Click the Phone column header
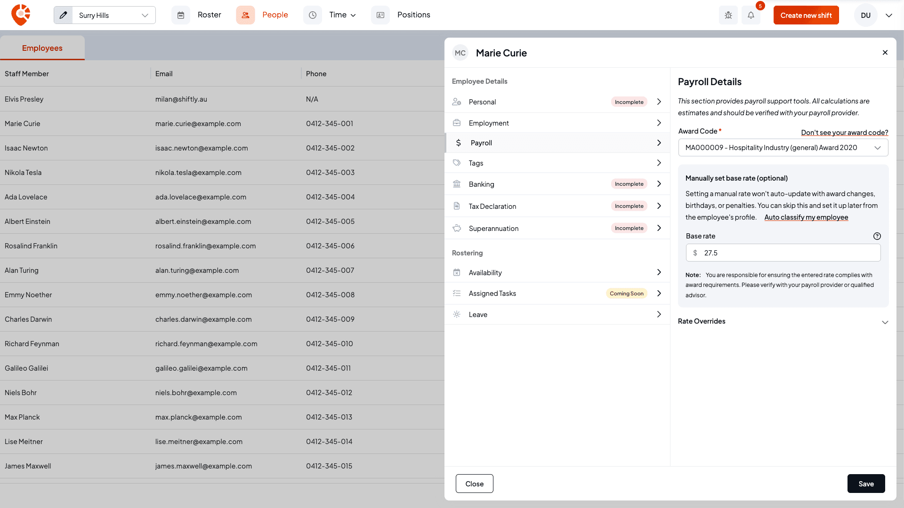This screenshot has width=904, height=508. 316,74
